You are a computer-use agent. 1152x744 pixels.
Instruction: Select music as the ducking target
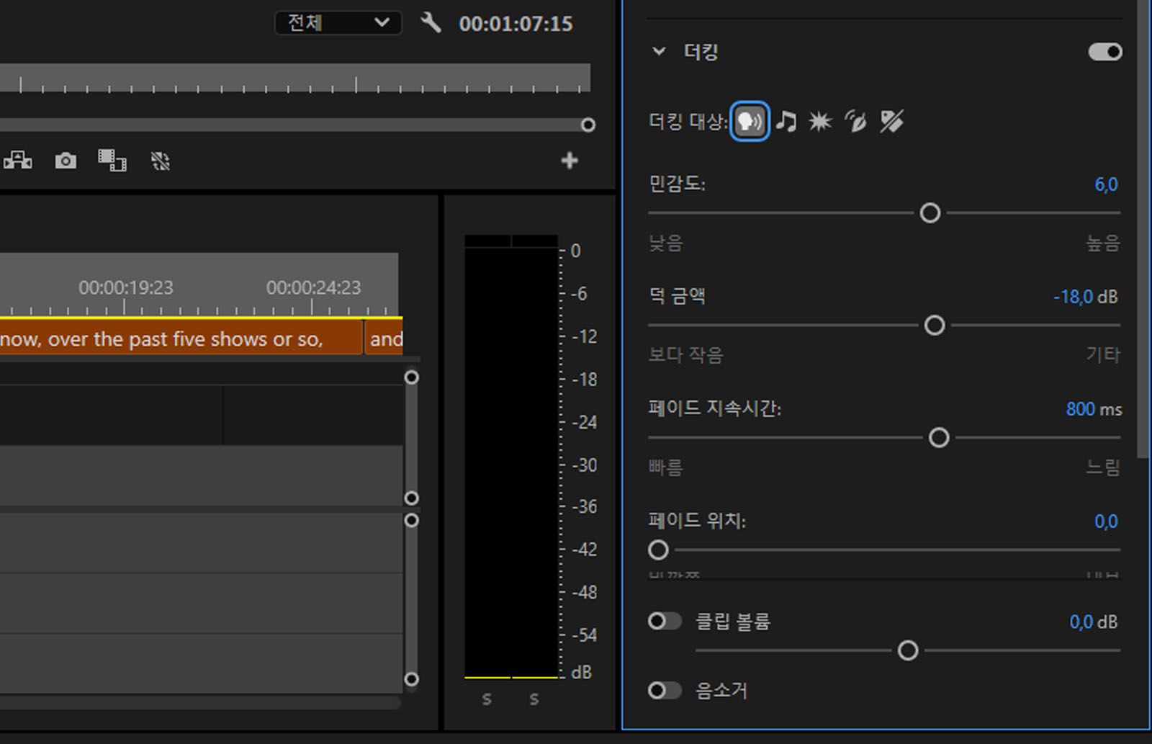coord(786,121)
